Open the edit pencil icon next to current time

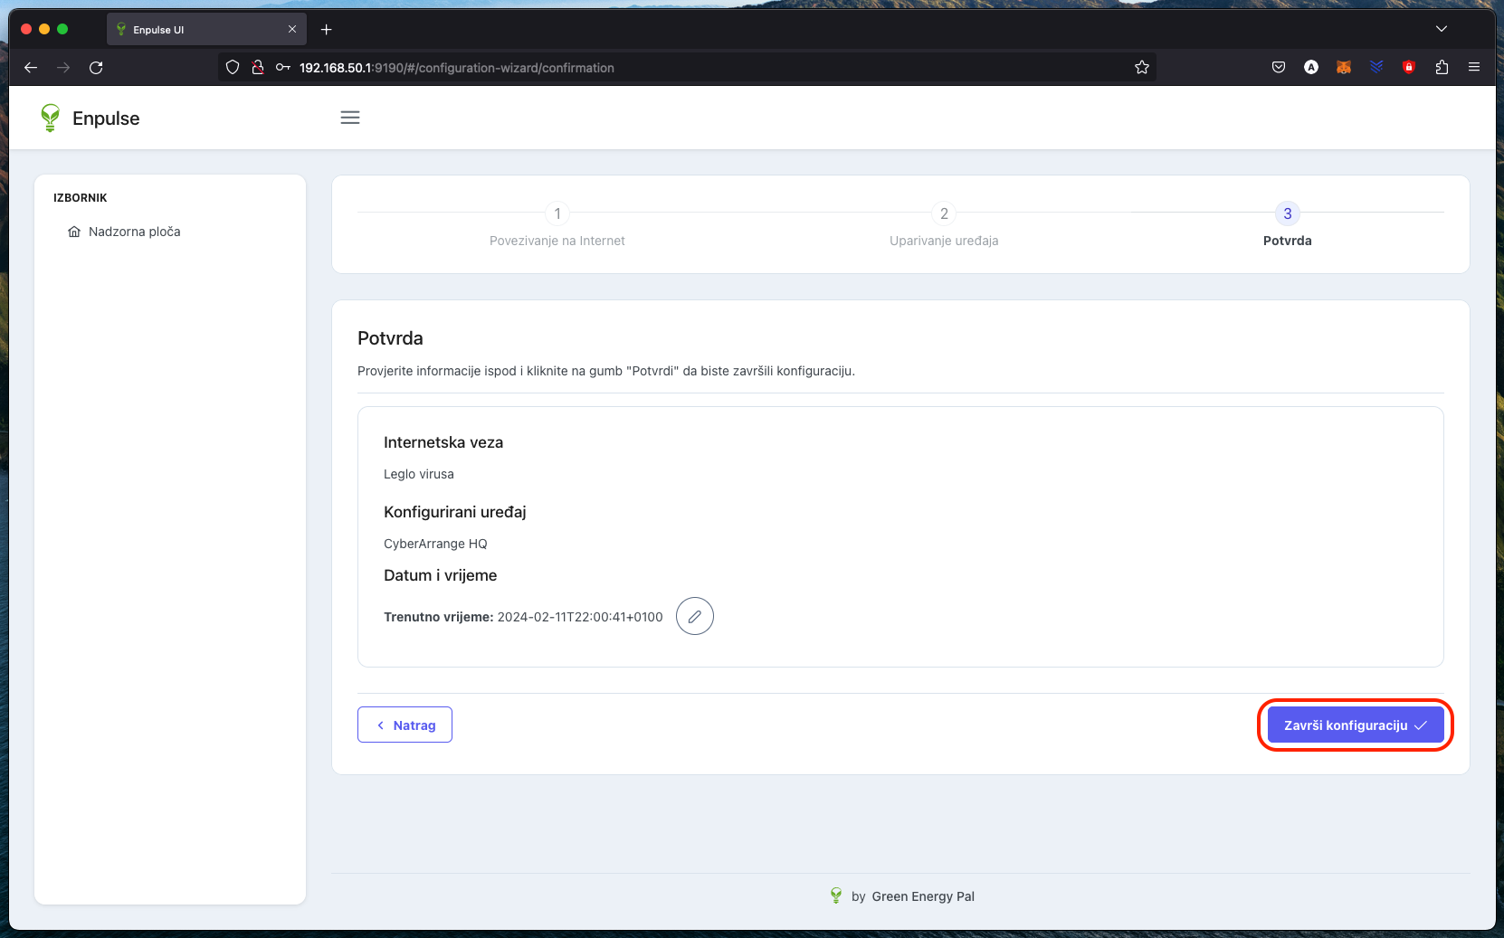pos(694,616)
